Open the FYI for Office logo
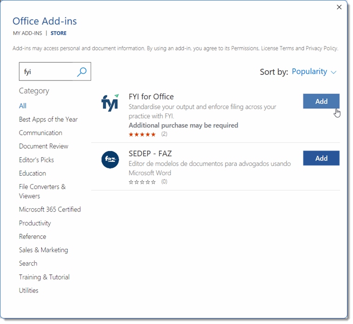Viewport: 353px width, 324px height. [x=110, y=103]
